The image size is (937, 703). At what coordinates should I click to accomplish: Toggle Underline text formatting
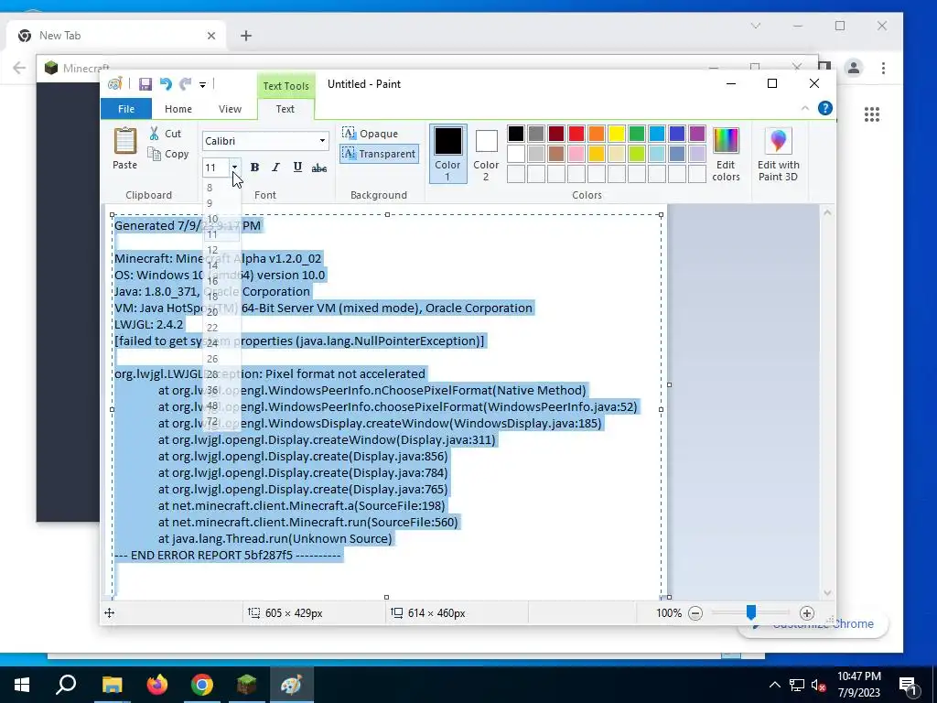[297, 168]
